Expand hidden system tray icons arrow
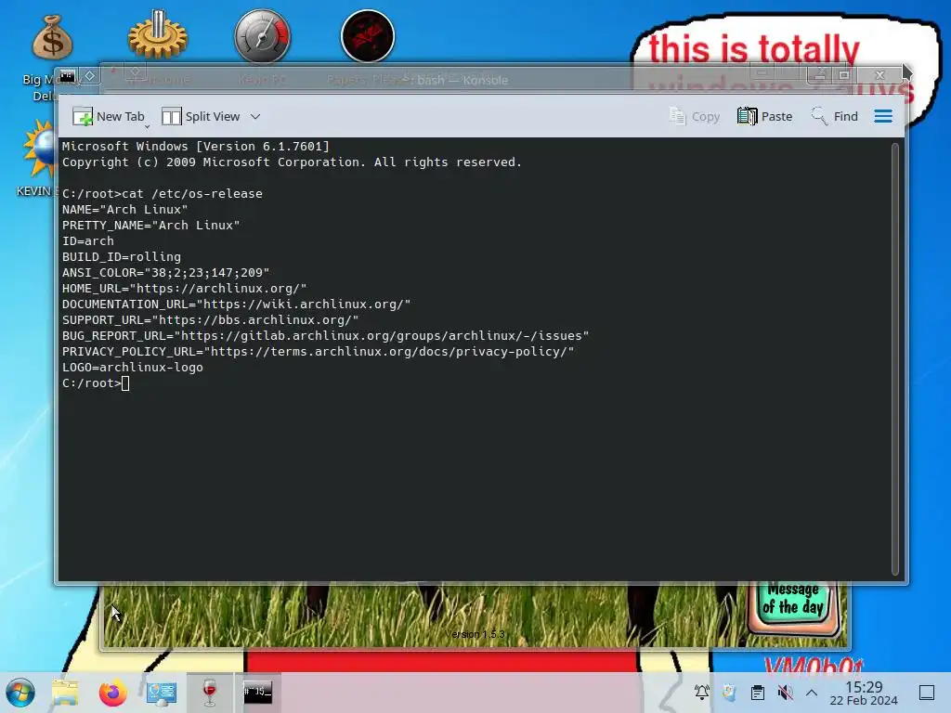Viewport: 951px width, 713px height. (x=812, y=693)
